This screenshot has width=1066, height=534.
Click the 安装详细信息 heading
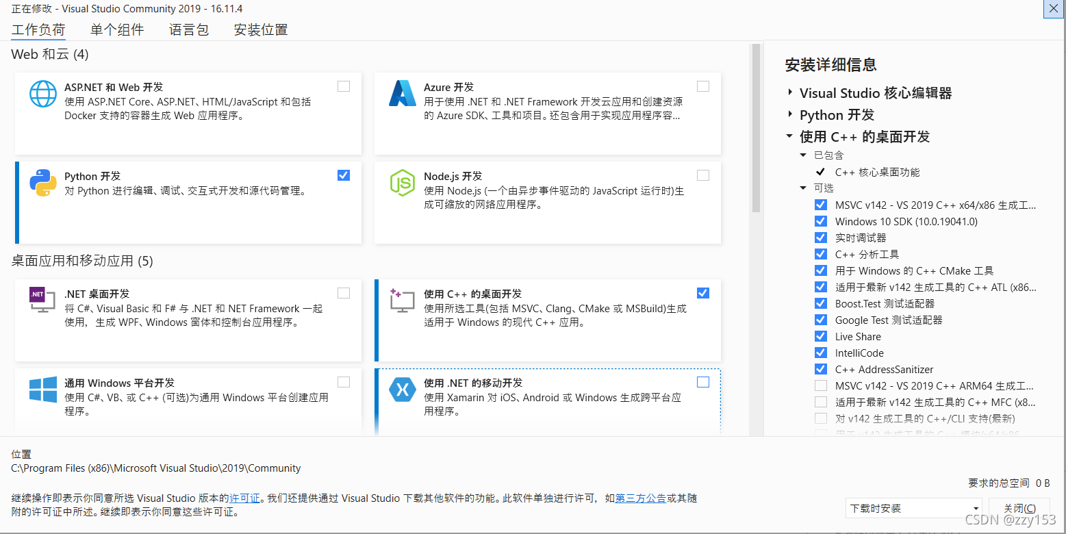831,65
